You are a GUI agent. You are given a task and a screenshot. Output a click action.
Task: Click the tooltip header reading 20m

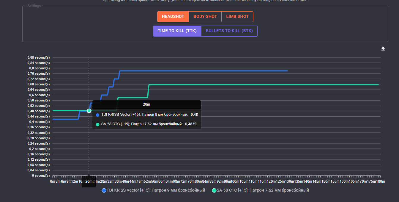click(146, 104)
